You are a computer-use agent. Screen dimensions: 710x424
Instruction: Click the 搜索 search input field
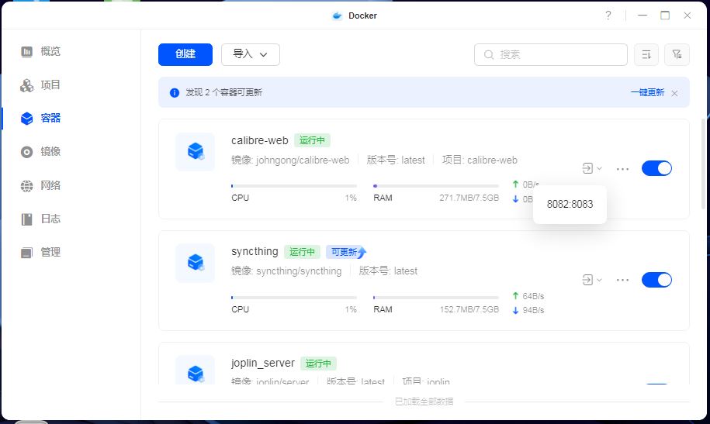[559, 54]
